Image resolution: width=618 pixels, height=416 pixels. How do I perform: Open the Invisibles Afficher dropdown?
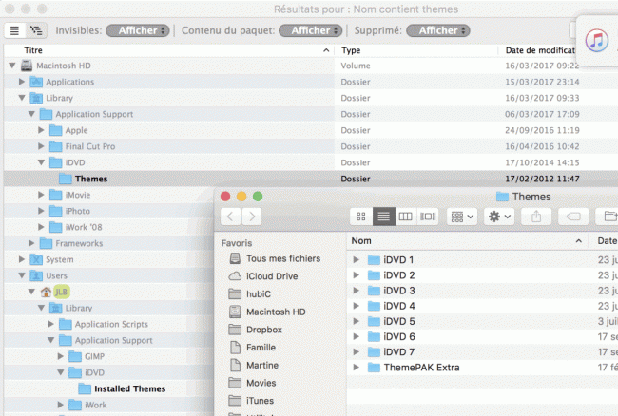click(138, 30)
